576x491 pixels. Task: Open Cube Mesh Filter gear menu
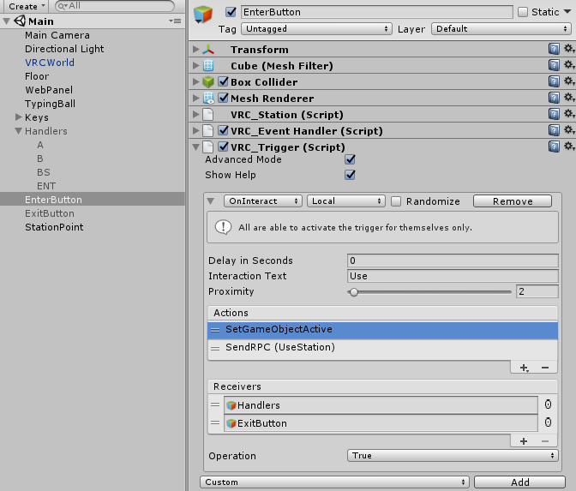(569, 65)
